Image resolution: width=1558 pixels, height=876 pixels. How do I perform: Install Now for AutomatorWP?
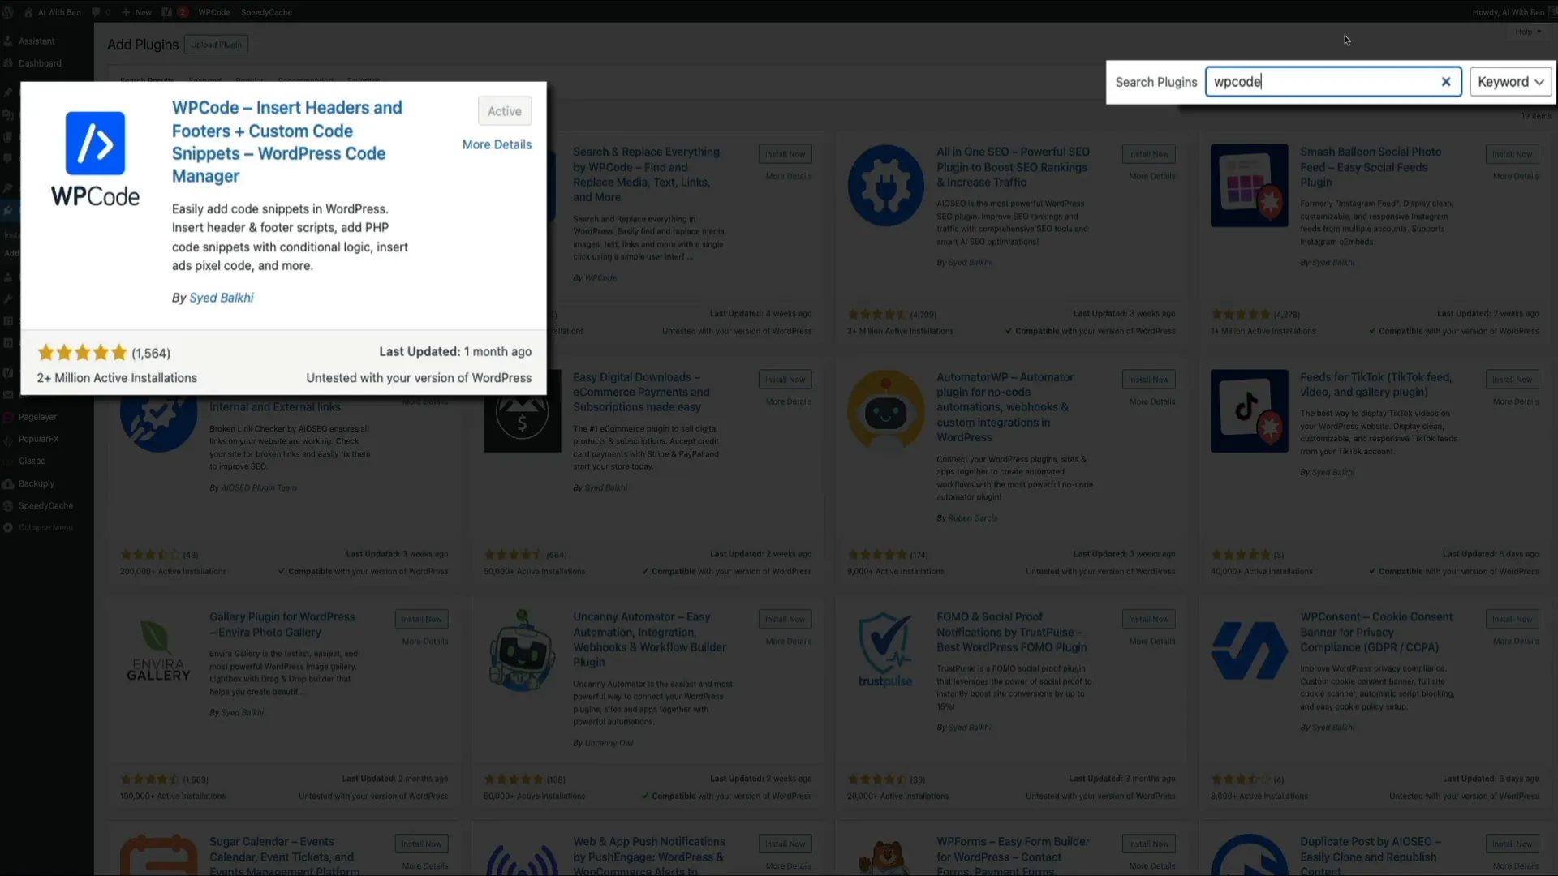pos(1148,380)
